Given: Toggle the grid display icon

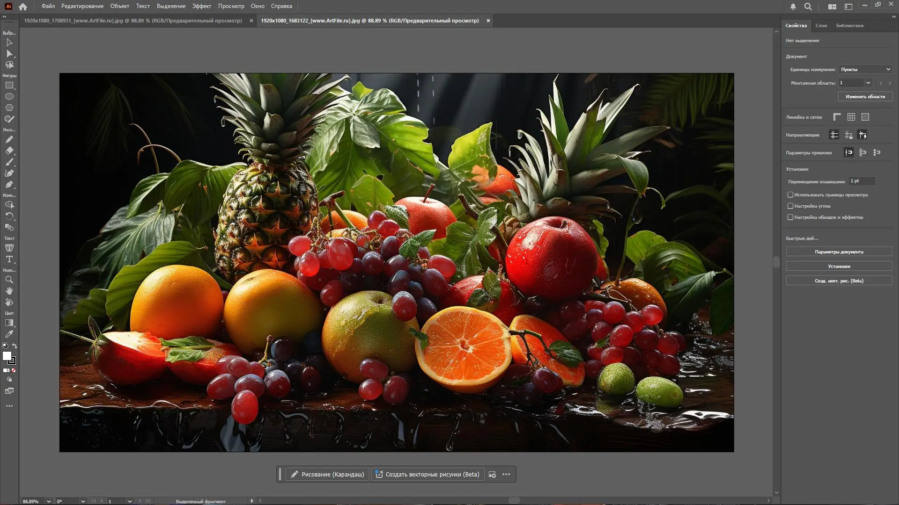Looking at the screenshot, I should (851, 117).
